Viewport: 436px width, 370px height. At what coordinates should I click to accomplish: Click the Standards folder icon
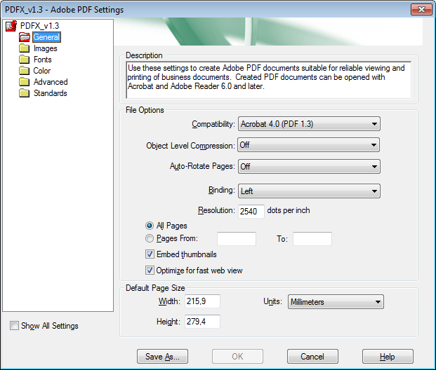click(x=25, y=93)
